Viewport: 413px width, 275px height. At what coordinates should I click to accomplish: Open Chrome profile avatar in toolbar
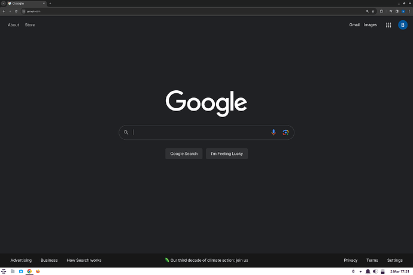(x=403, y=11)
